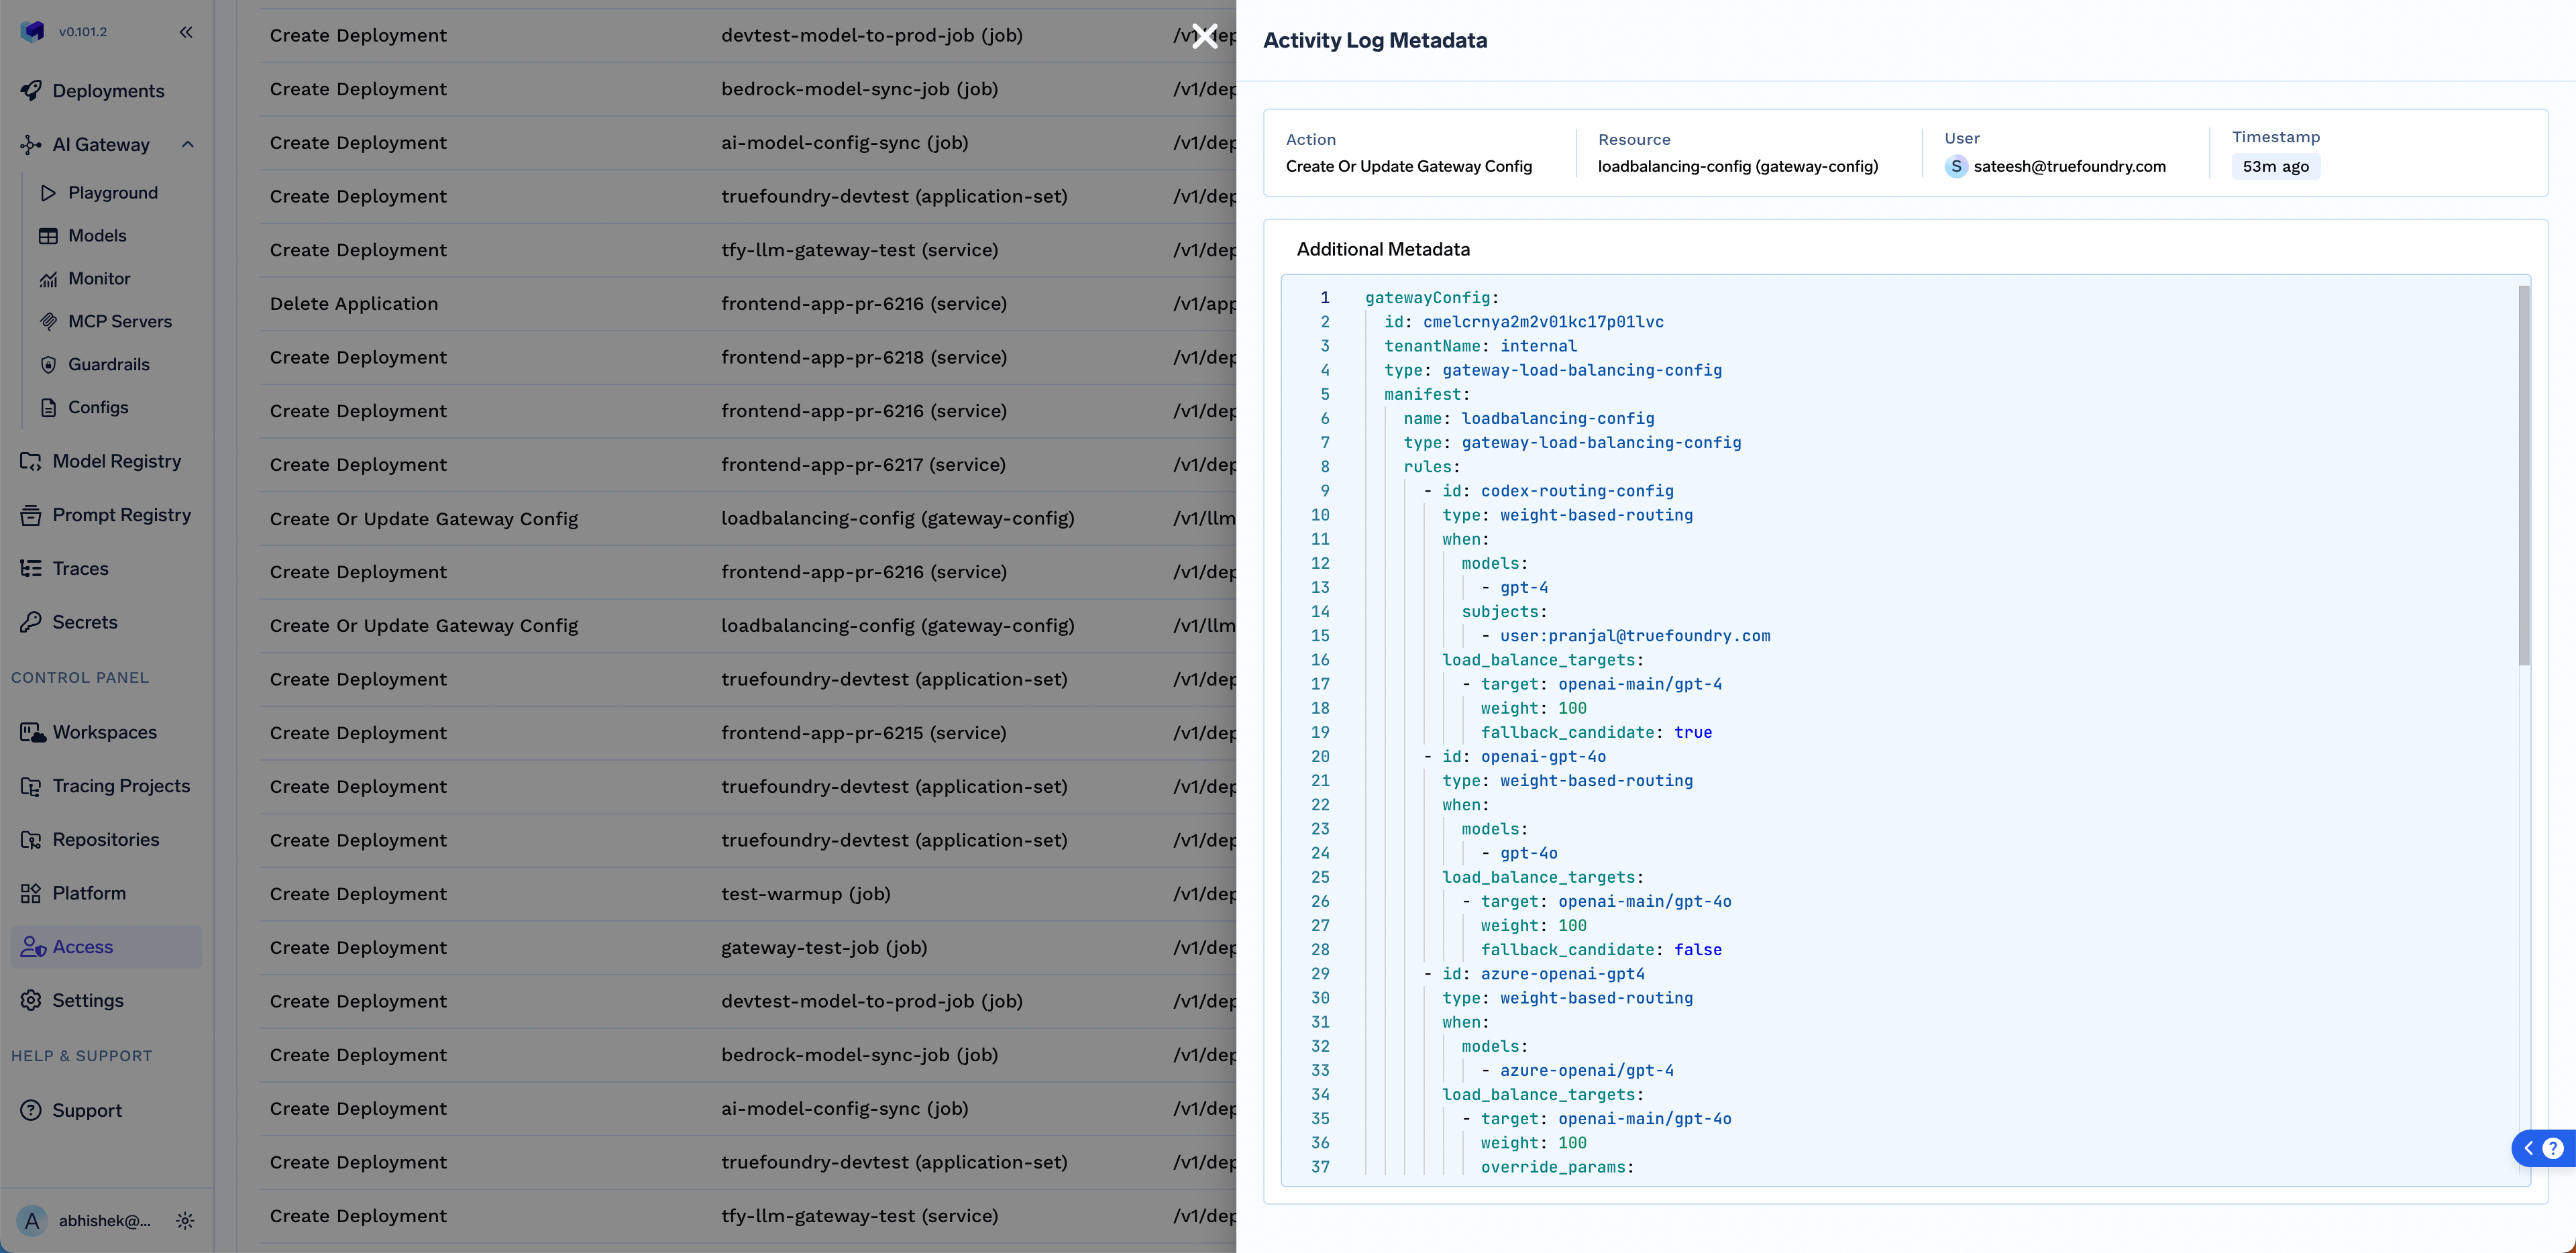This screenshot has height=1253, width=2576.
Task: Click the AI Gateway icon
Action: [x=31, y=145]
